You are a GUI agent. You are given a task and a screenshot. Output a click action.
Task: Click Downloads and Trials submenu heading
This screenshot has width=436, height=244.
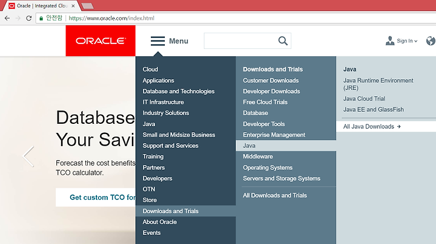coord(272,69)
